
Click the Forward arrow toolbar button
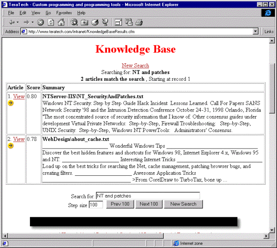click(26, 22)
